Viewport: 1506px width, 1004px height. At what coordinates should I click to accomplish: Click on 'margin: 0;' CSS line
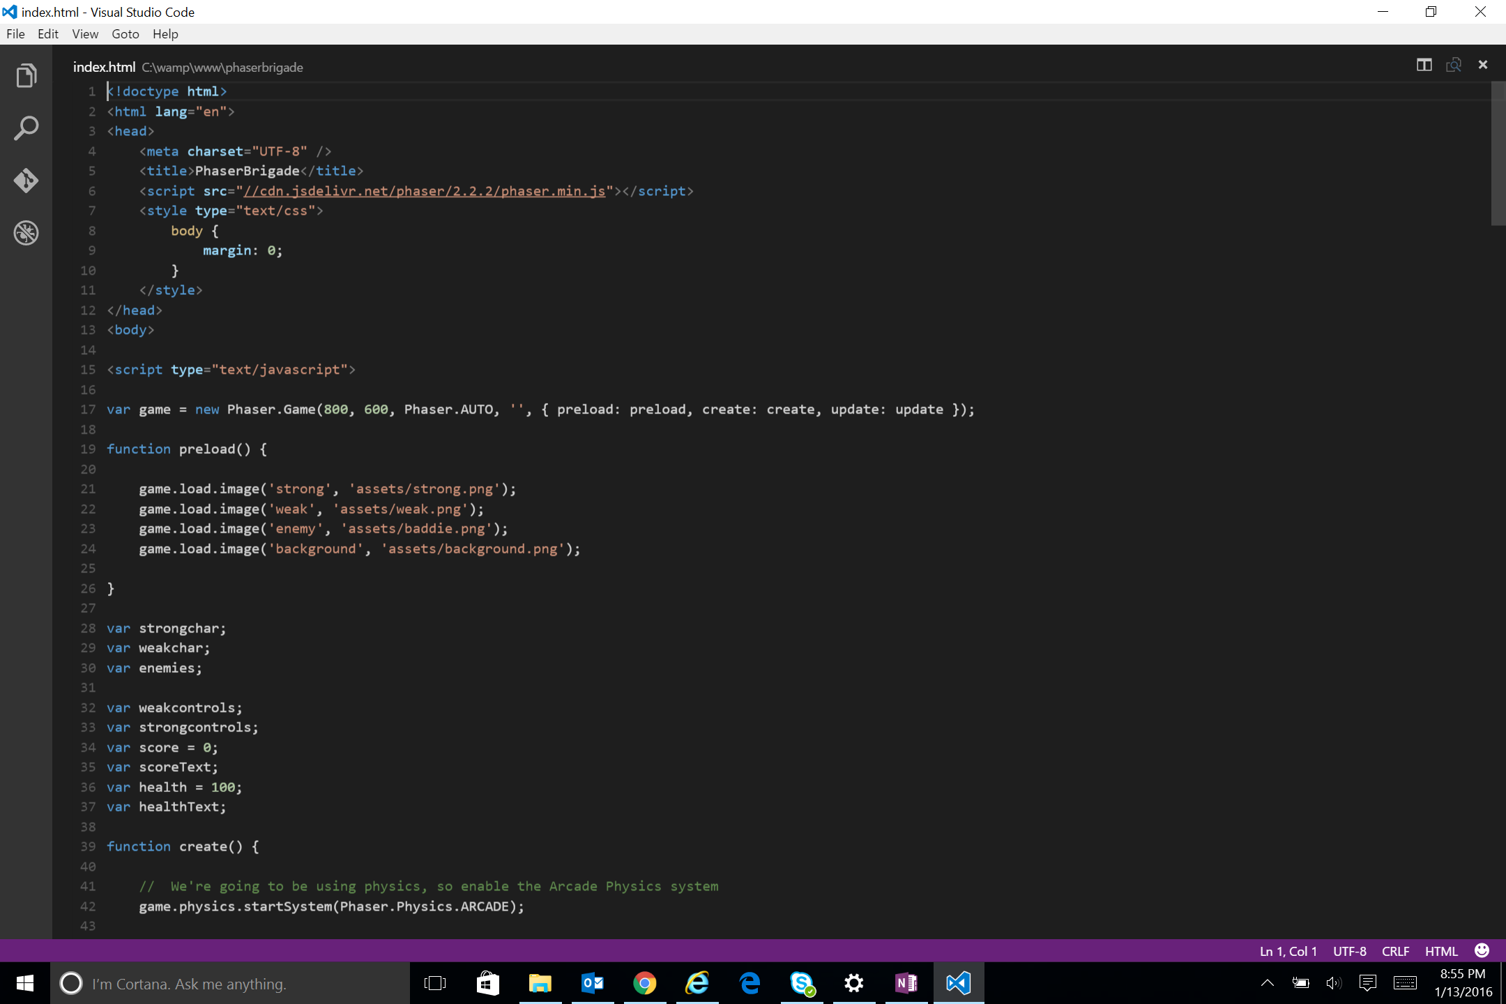pyautogui.click(x=243, y=250)
